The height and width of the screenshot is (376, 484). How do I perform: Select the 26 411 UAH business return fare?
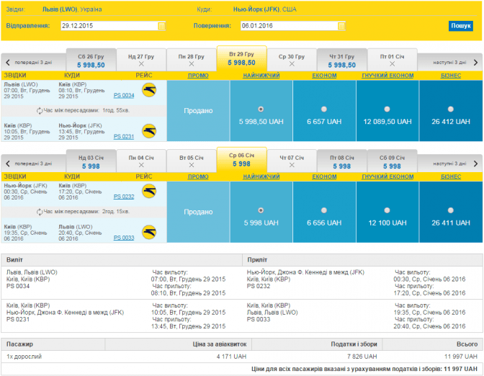[x=451, y=210]
